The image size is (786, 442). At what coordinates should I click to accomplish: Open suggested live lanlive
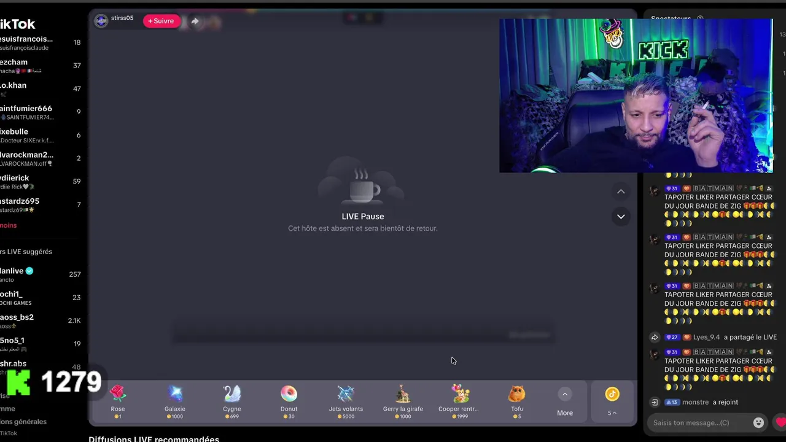41,274
